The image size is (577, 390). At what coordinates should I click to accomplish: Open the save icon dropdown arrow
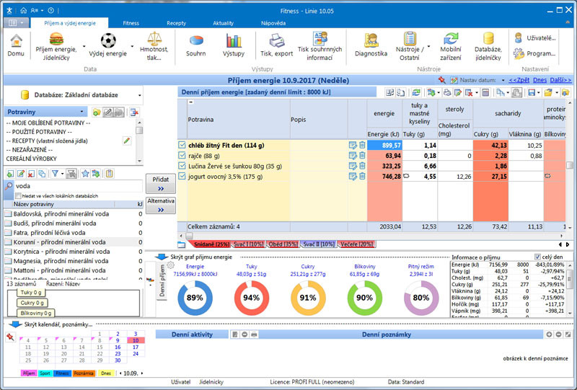[538, 92]
